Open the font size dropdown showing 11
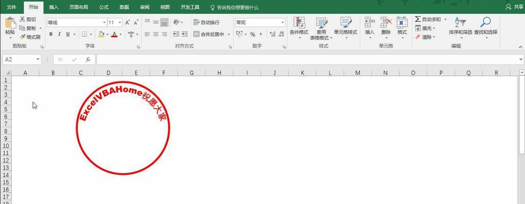Image resolution: width=525 pixels, height=204 pixels. click(120, 23)
